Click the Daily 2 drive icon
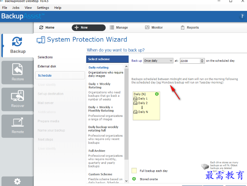This screenshot has height=186, width=247. 135,103
